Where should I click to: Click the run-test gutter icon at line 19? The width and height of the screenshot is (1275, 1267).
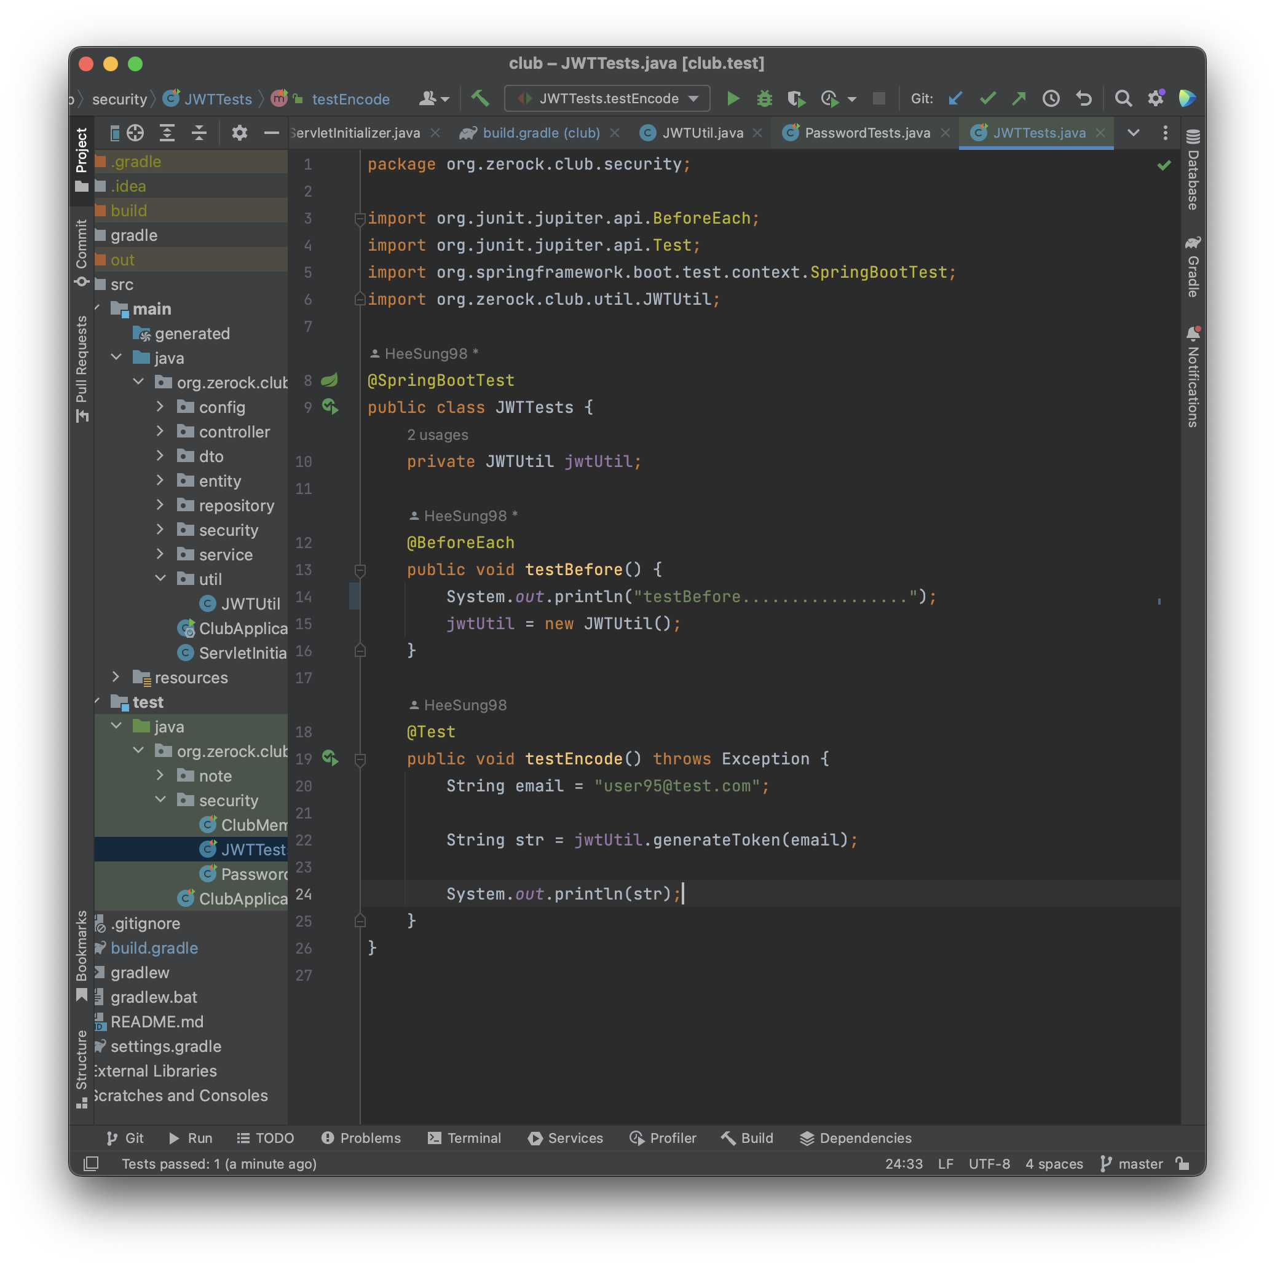(x=330, y=758)
